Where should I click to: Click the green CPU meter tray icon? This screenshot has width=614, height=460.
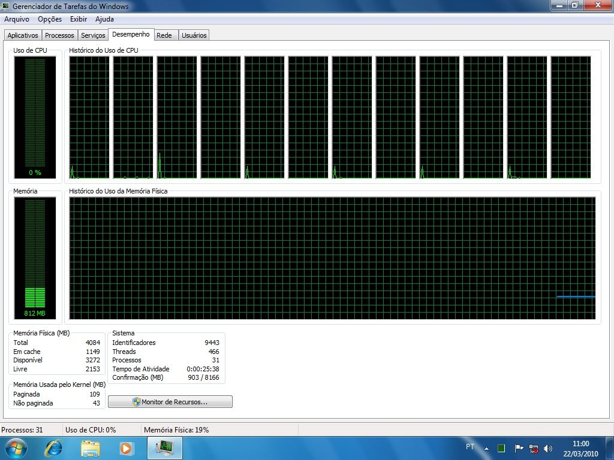[501, 448]
